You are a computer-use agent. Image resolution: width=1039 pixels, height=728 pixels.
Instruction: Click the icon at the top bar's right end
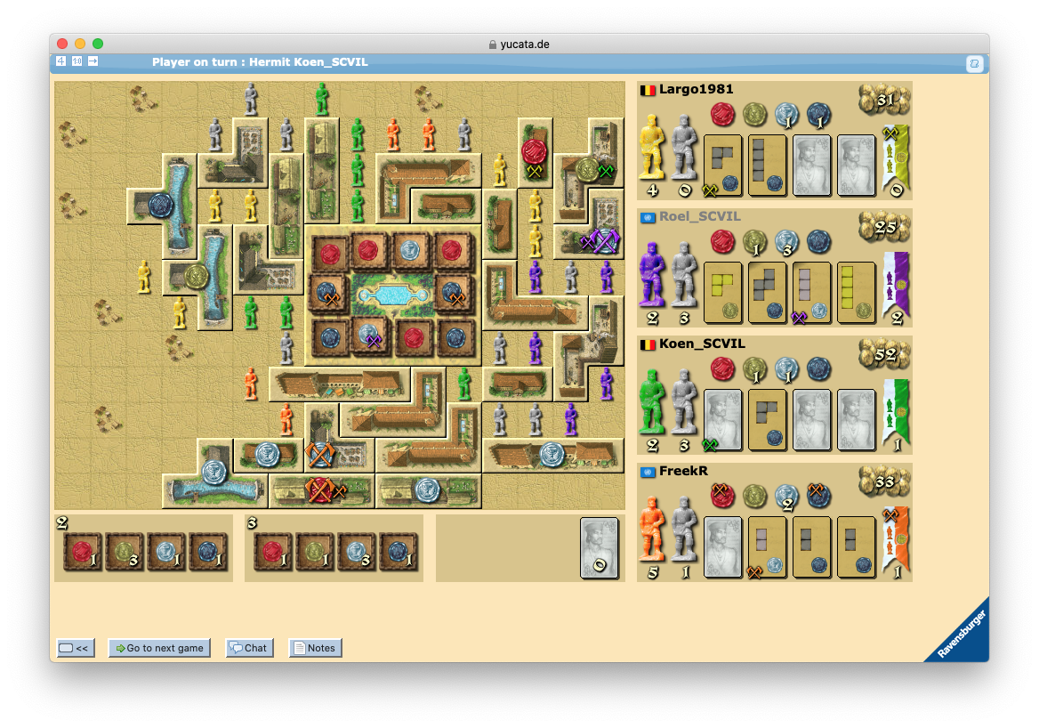coord(974,64)
